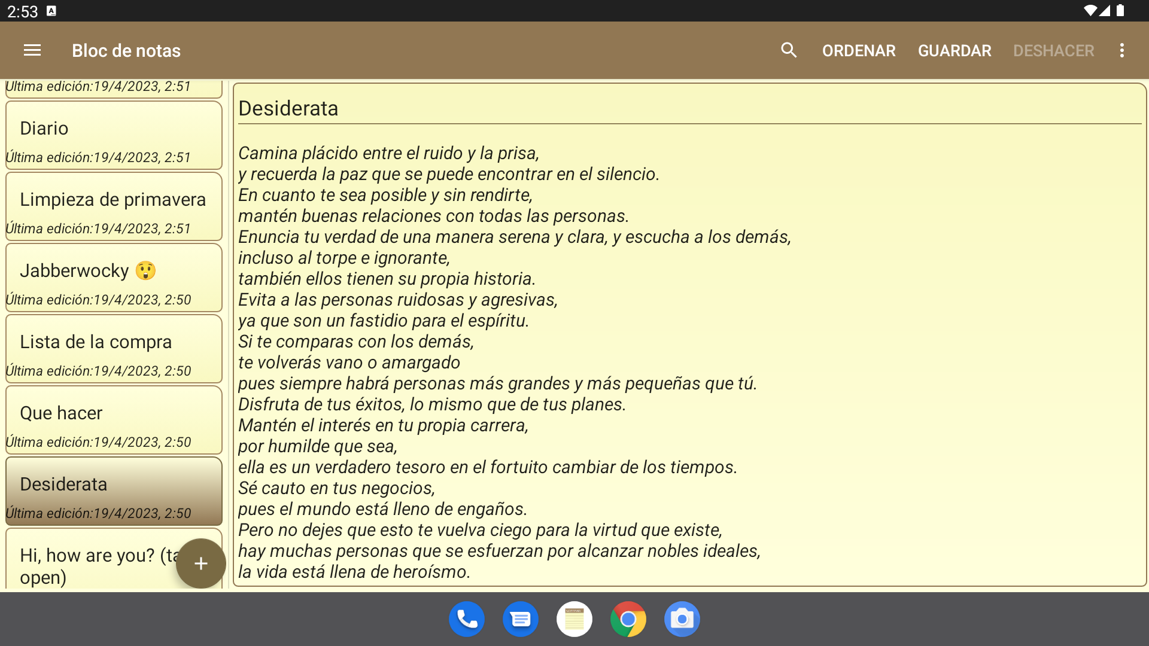
Task: Open the Que hacer note
Action: [114, 420]
